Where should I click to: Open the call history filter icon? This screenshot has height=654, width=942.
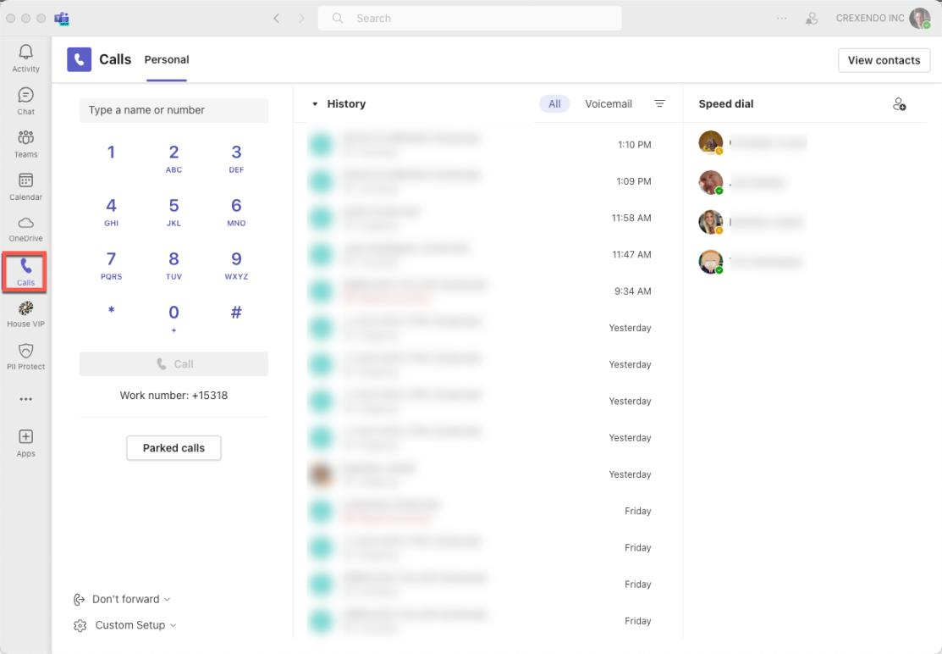[x=659, y=103]
